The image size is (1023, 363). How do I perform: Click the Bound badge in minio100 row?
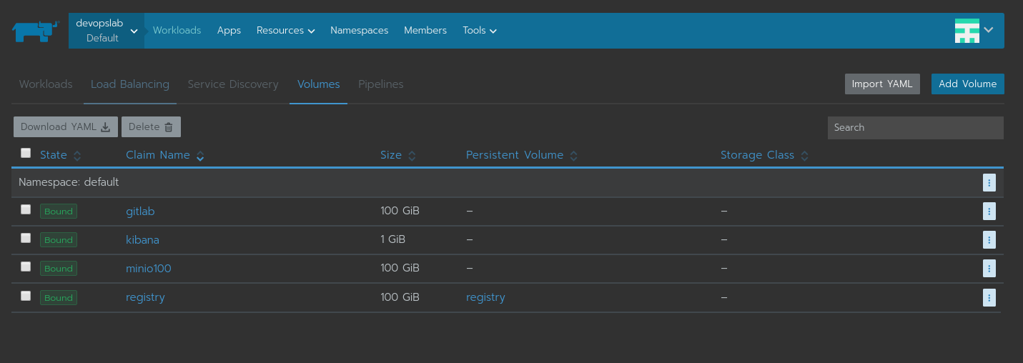tap(59, 269)
